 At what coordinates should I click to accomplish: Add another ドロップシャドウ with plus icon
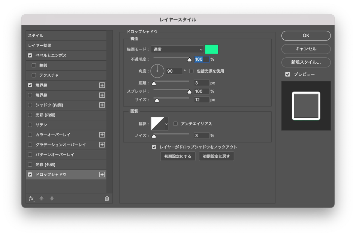[x=102, y=175]
